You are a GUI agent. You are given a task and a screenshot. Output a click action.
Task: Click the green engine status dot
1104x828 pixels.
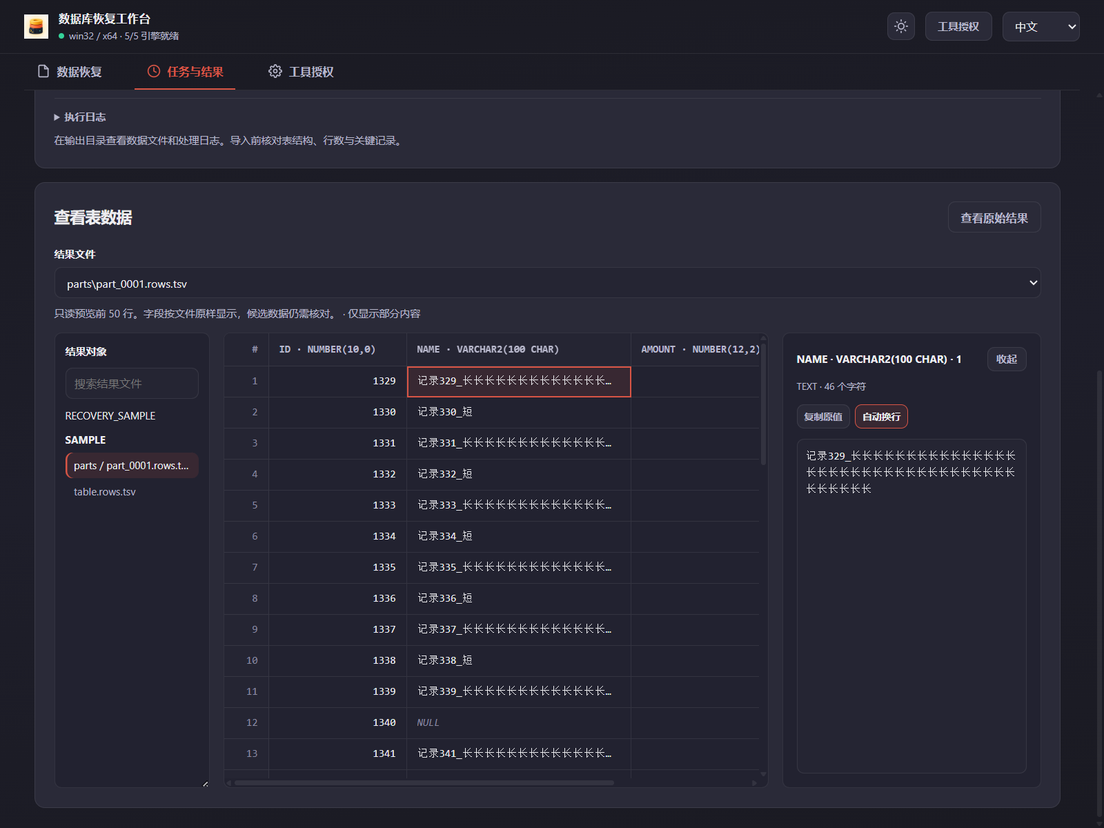61,36
